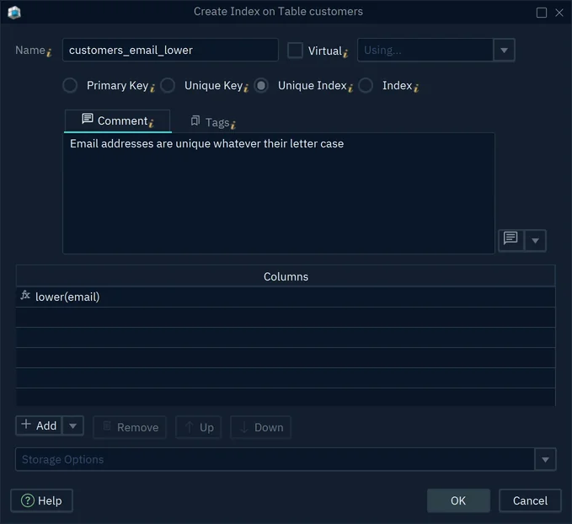Maximize the Create Index dialog
Viewport: 572px width, 524px height.
pos(542,13)
